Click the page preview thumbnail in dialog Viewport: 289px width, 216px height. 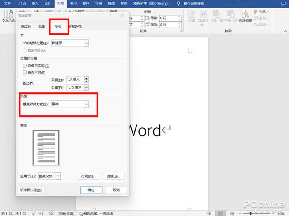point(46,148)
